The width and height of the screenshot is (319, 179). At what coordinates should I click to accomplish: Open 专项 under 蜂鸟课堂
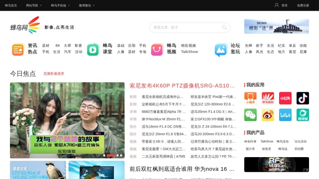[143, 52]
